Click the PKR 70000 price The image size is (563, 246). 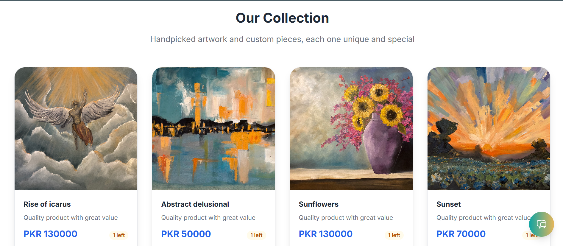(461, 234)
